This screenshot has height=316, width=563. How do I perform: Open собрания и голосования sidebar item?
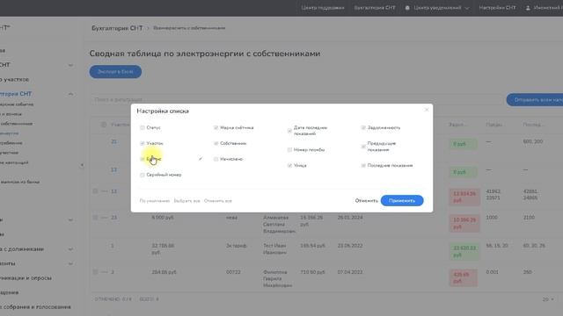pos(35,307)
